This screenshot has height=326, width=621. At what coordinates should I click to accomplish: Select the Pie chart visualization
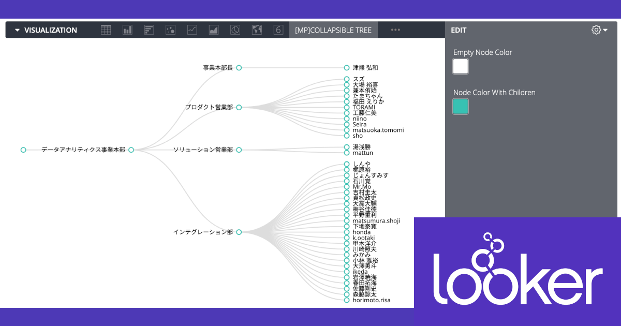pos(235,29)
